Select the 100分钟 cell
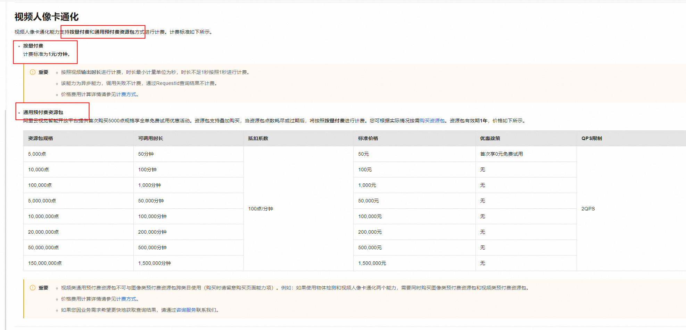The height and width of the screenshot is (330, 686). click(x=189, y=170)
